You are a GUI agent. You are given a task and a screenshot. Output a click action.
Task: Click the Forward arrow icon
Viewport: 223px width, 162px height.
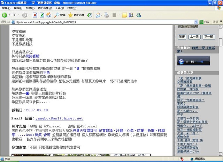pos(25,15)
